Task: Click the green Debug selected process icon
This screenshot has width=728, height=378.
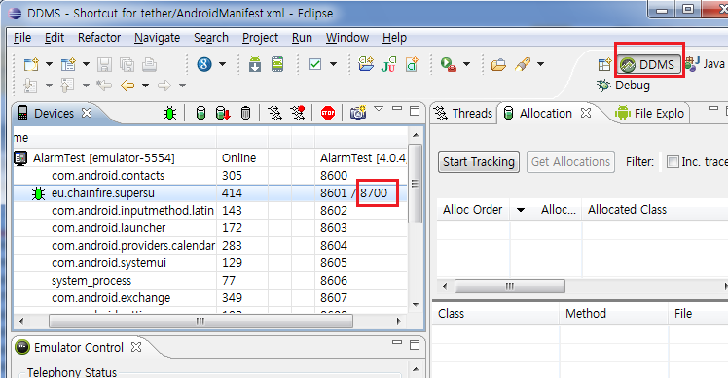Action: pyautogui.click(x=170, y=113)
